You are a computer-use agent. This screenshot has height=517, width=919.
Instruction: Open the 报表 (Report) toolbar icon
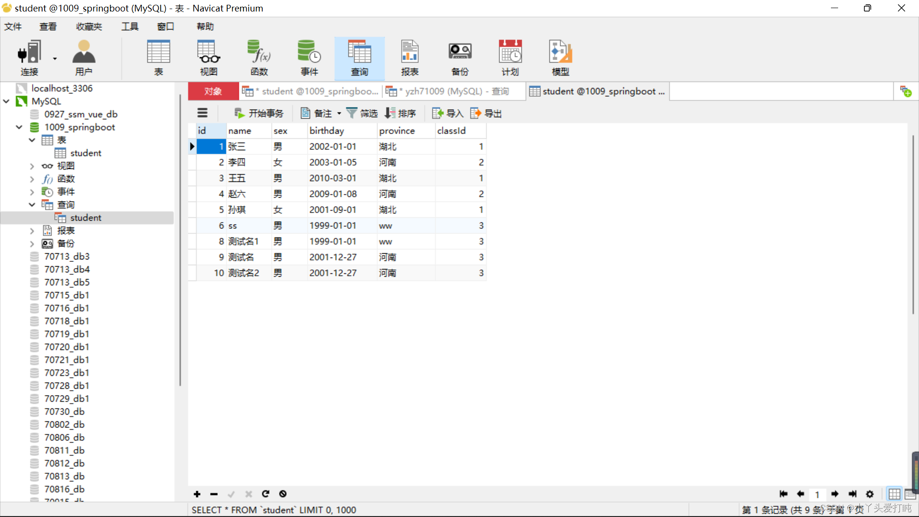coord(410,58)
